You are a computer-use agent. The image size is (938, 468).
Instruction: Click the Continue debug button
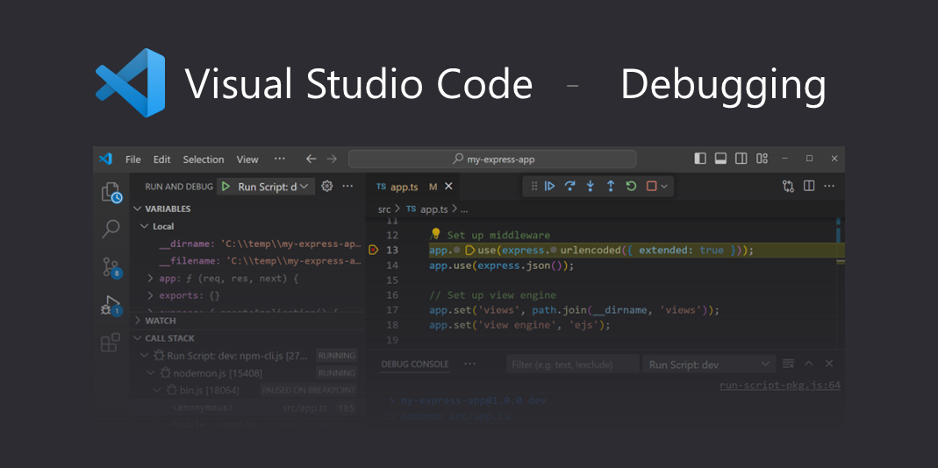pyautogui.click(x=549, y=186)
